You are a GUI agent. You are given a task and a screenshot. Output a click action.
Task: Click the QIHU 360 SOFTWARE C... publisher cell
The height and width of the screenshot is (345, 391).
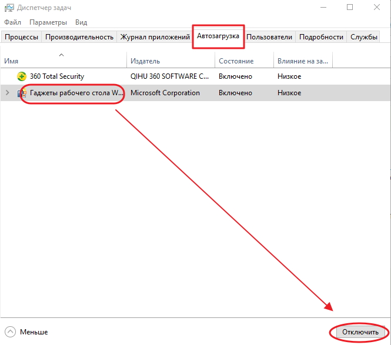point(169,76)
